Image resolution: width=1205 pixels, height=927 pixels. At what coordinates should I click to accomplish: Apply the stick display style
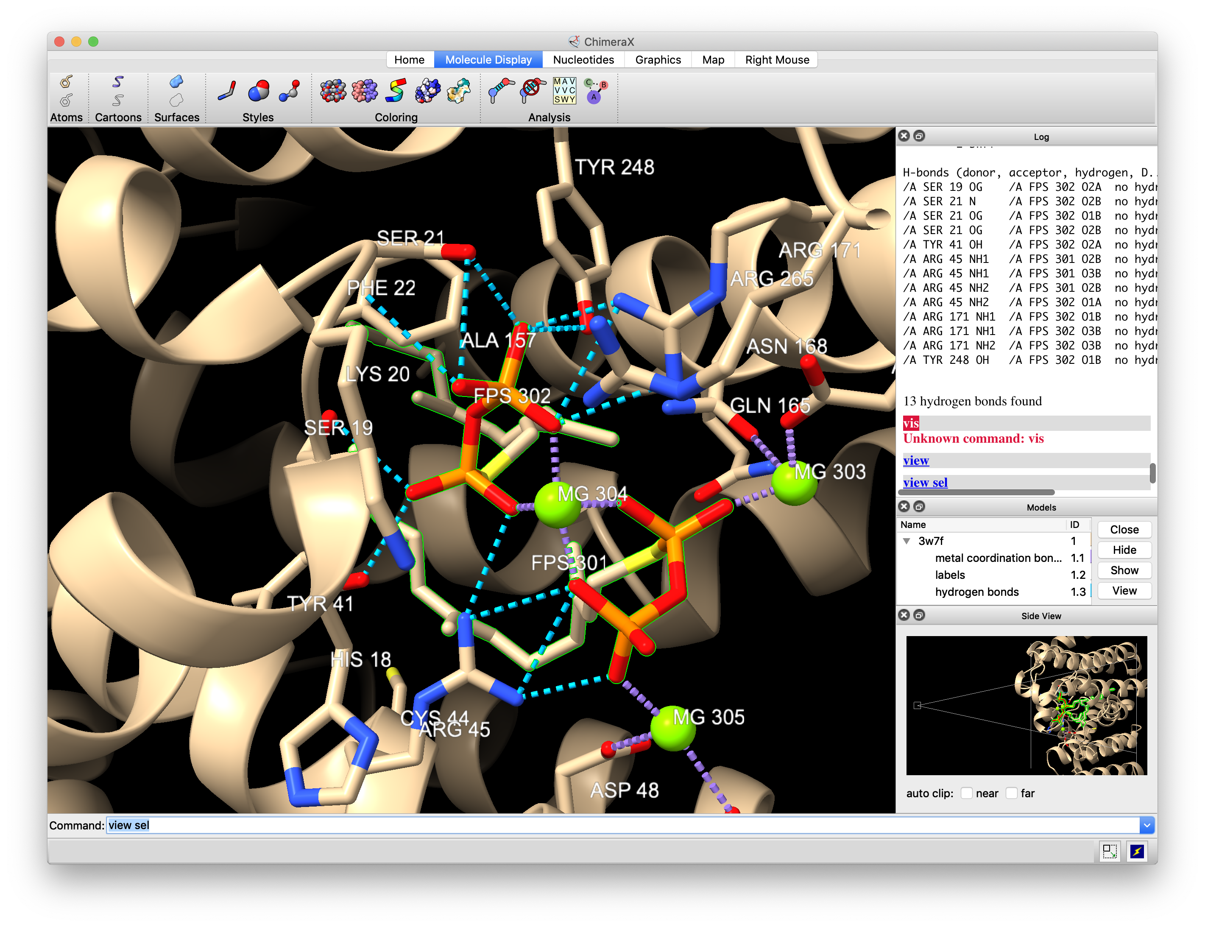(x=227, y=91)
